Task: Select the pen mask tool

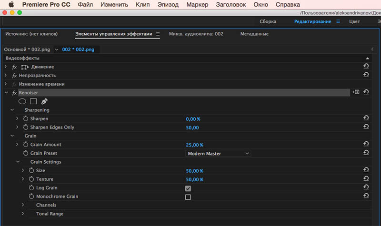Action: (x=44, y=101)
